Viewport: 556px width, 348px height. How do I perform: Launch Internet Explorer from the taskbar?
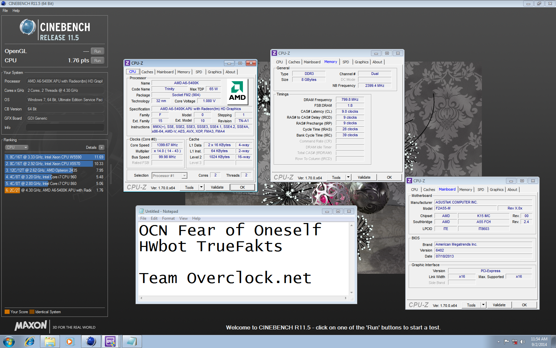tap(30, 341)
